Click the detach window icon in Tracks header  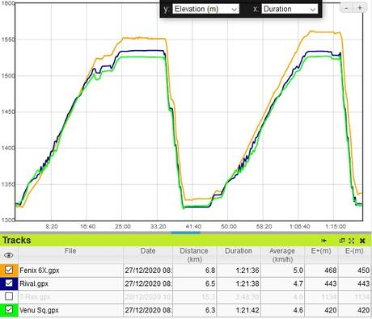(x=342, y=241)
